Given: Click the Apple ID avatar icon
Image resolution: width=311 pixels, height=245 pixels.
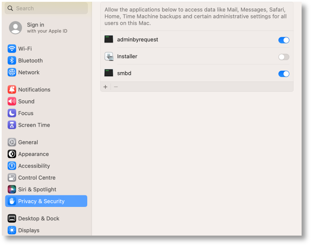Looking at the screenshot, I should click(x=16, y=28).
